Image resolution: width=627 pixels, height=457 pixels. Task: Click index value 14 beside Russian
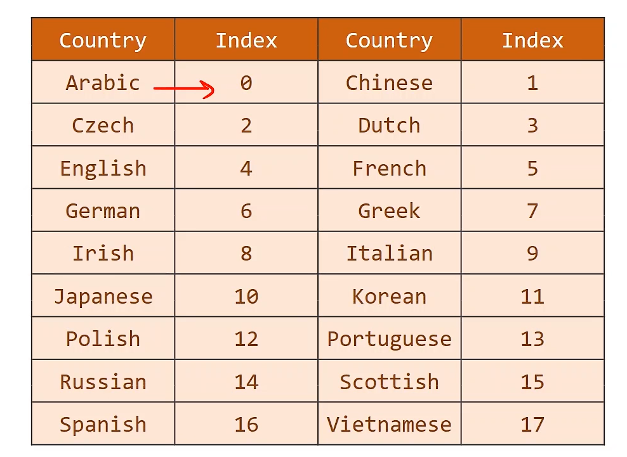point(246,382)
